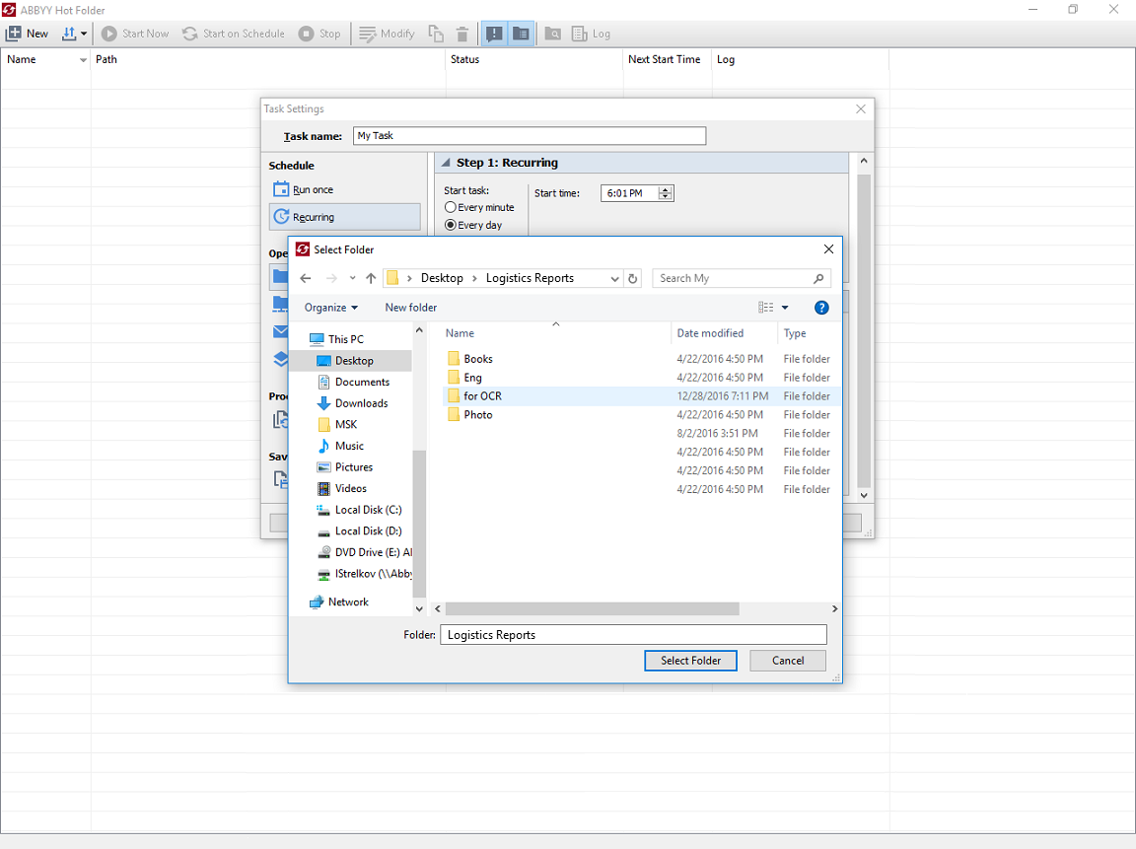Image resolution: width=1136 pixels, height=849 pixels.
Task: Open the Downloads folder in sidebar
Action: [x=361, y=403]
